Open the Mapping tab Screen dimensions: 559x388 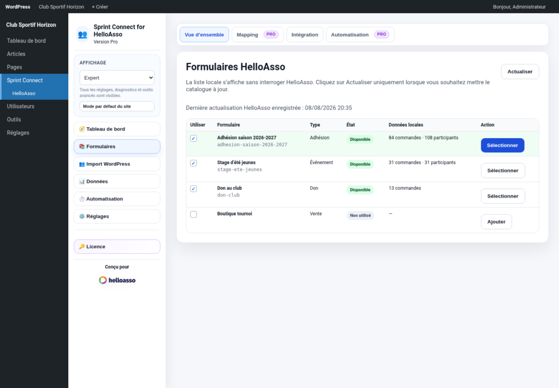coord(258,34)
